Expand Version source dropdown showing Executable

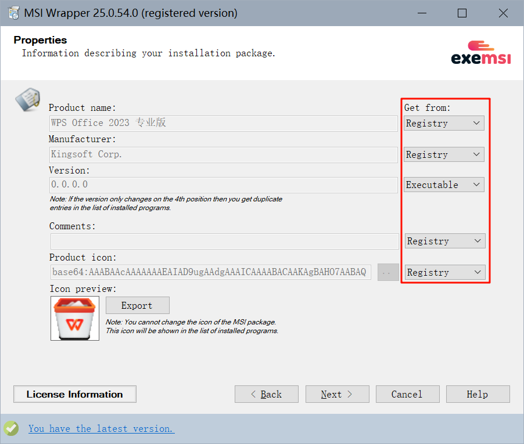444,185
